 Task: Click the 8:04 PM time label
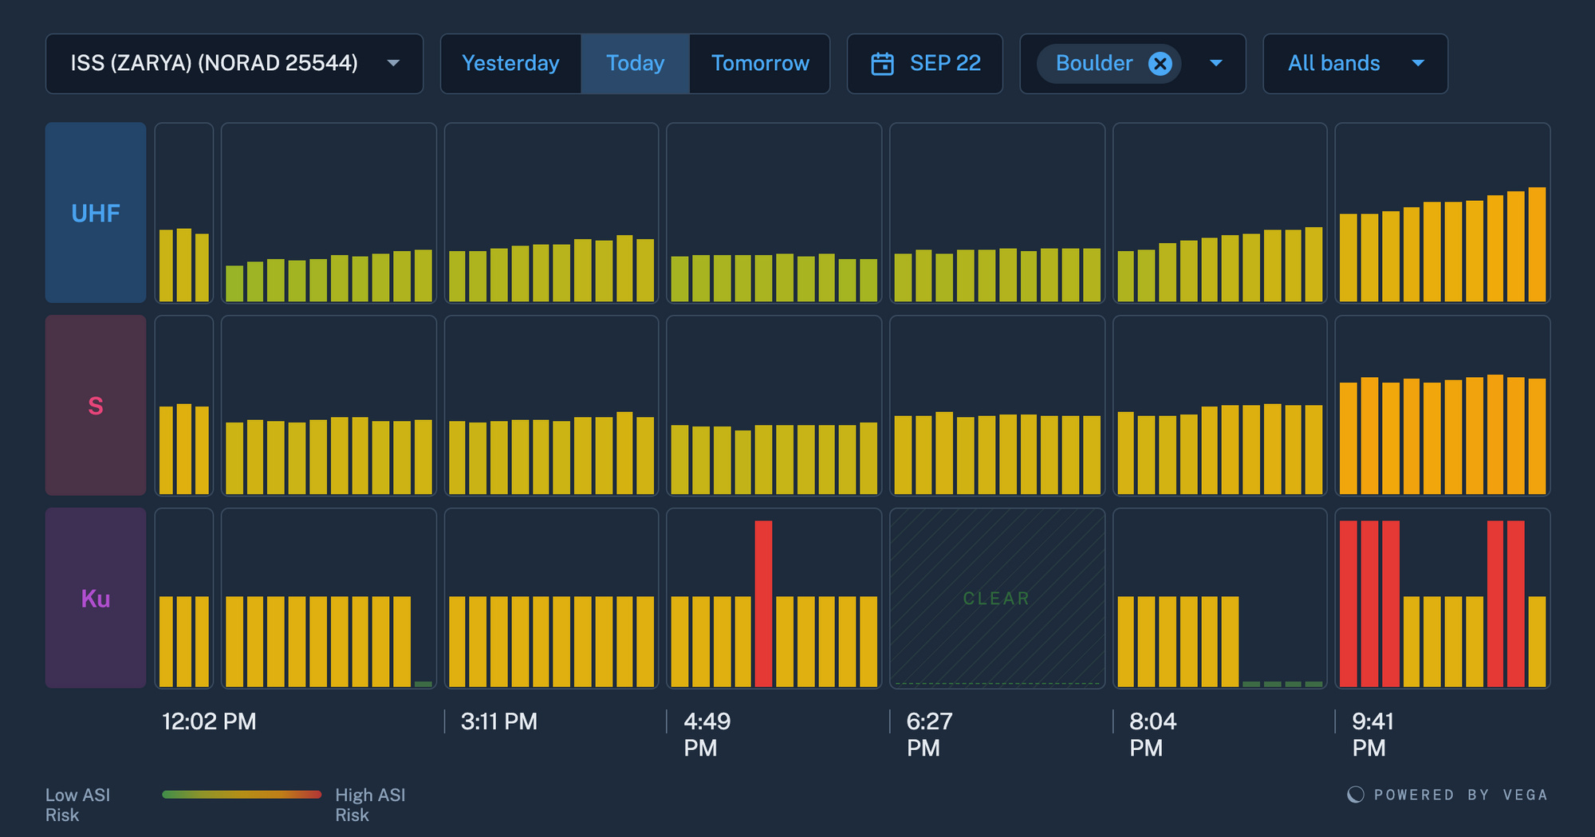point(1153,734)
